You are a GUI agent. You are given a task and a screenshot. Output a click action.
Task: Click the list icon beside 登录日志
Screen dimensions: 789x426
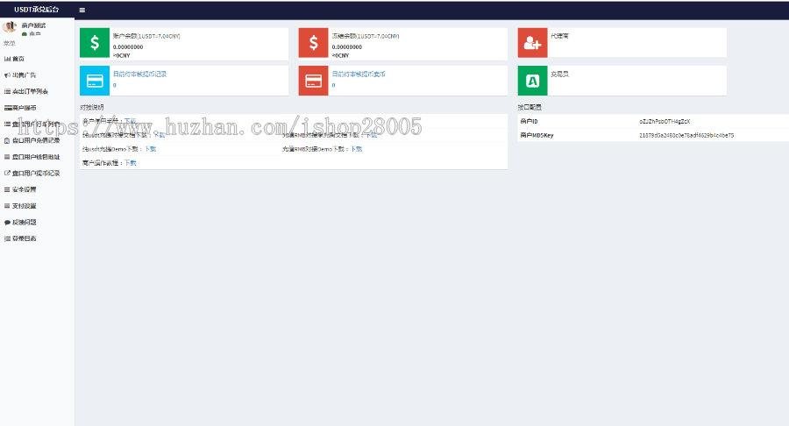coord(7,238)
